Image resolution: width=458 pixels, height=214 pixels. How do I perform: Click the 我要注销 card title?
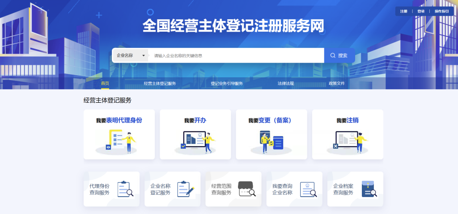pyautogui.click(x=348, y=120)
